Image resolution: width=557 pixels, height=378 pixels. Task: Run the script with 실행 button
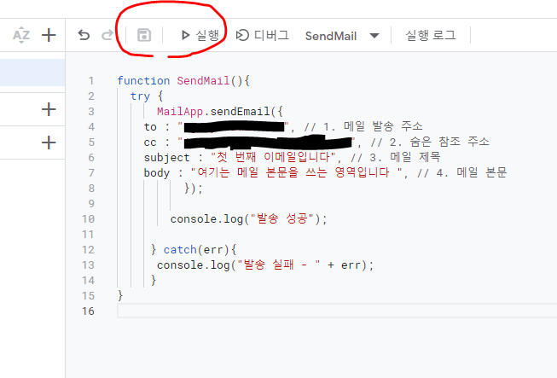200,35
